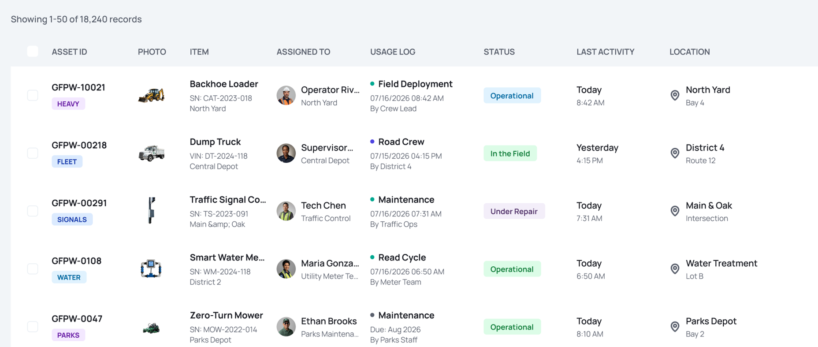Sort by the ASSET ID column header
The height and width of the screenshot is (347, 818).
69,52
